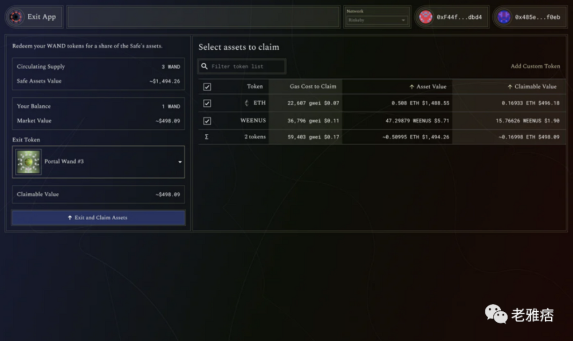Click the Claimable Value column header text
The height and width of the screenshot is (341, 573).
coord(535,86)
